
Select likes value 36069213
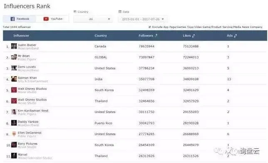(x=191, y=68)
